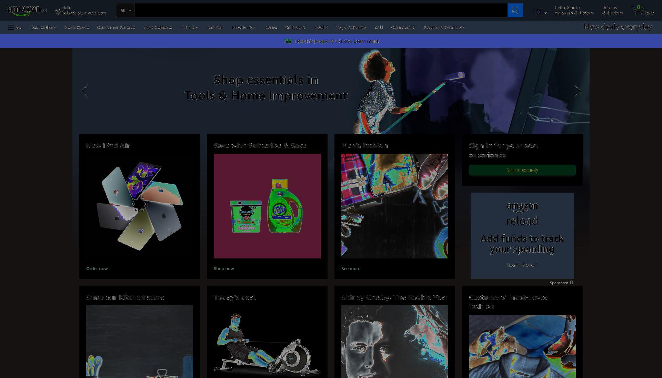Open Toys & Games nav item
662x378 pixels.
pyautogui.click(x=351, y=27)
